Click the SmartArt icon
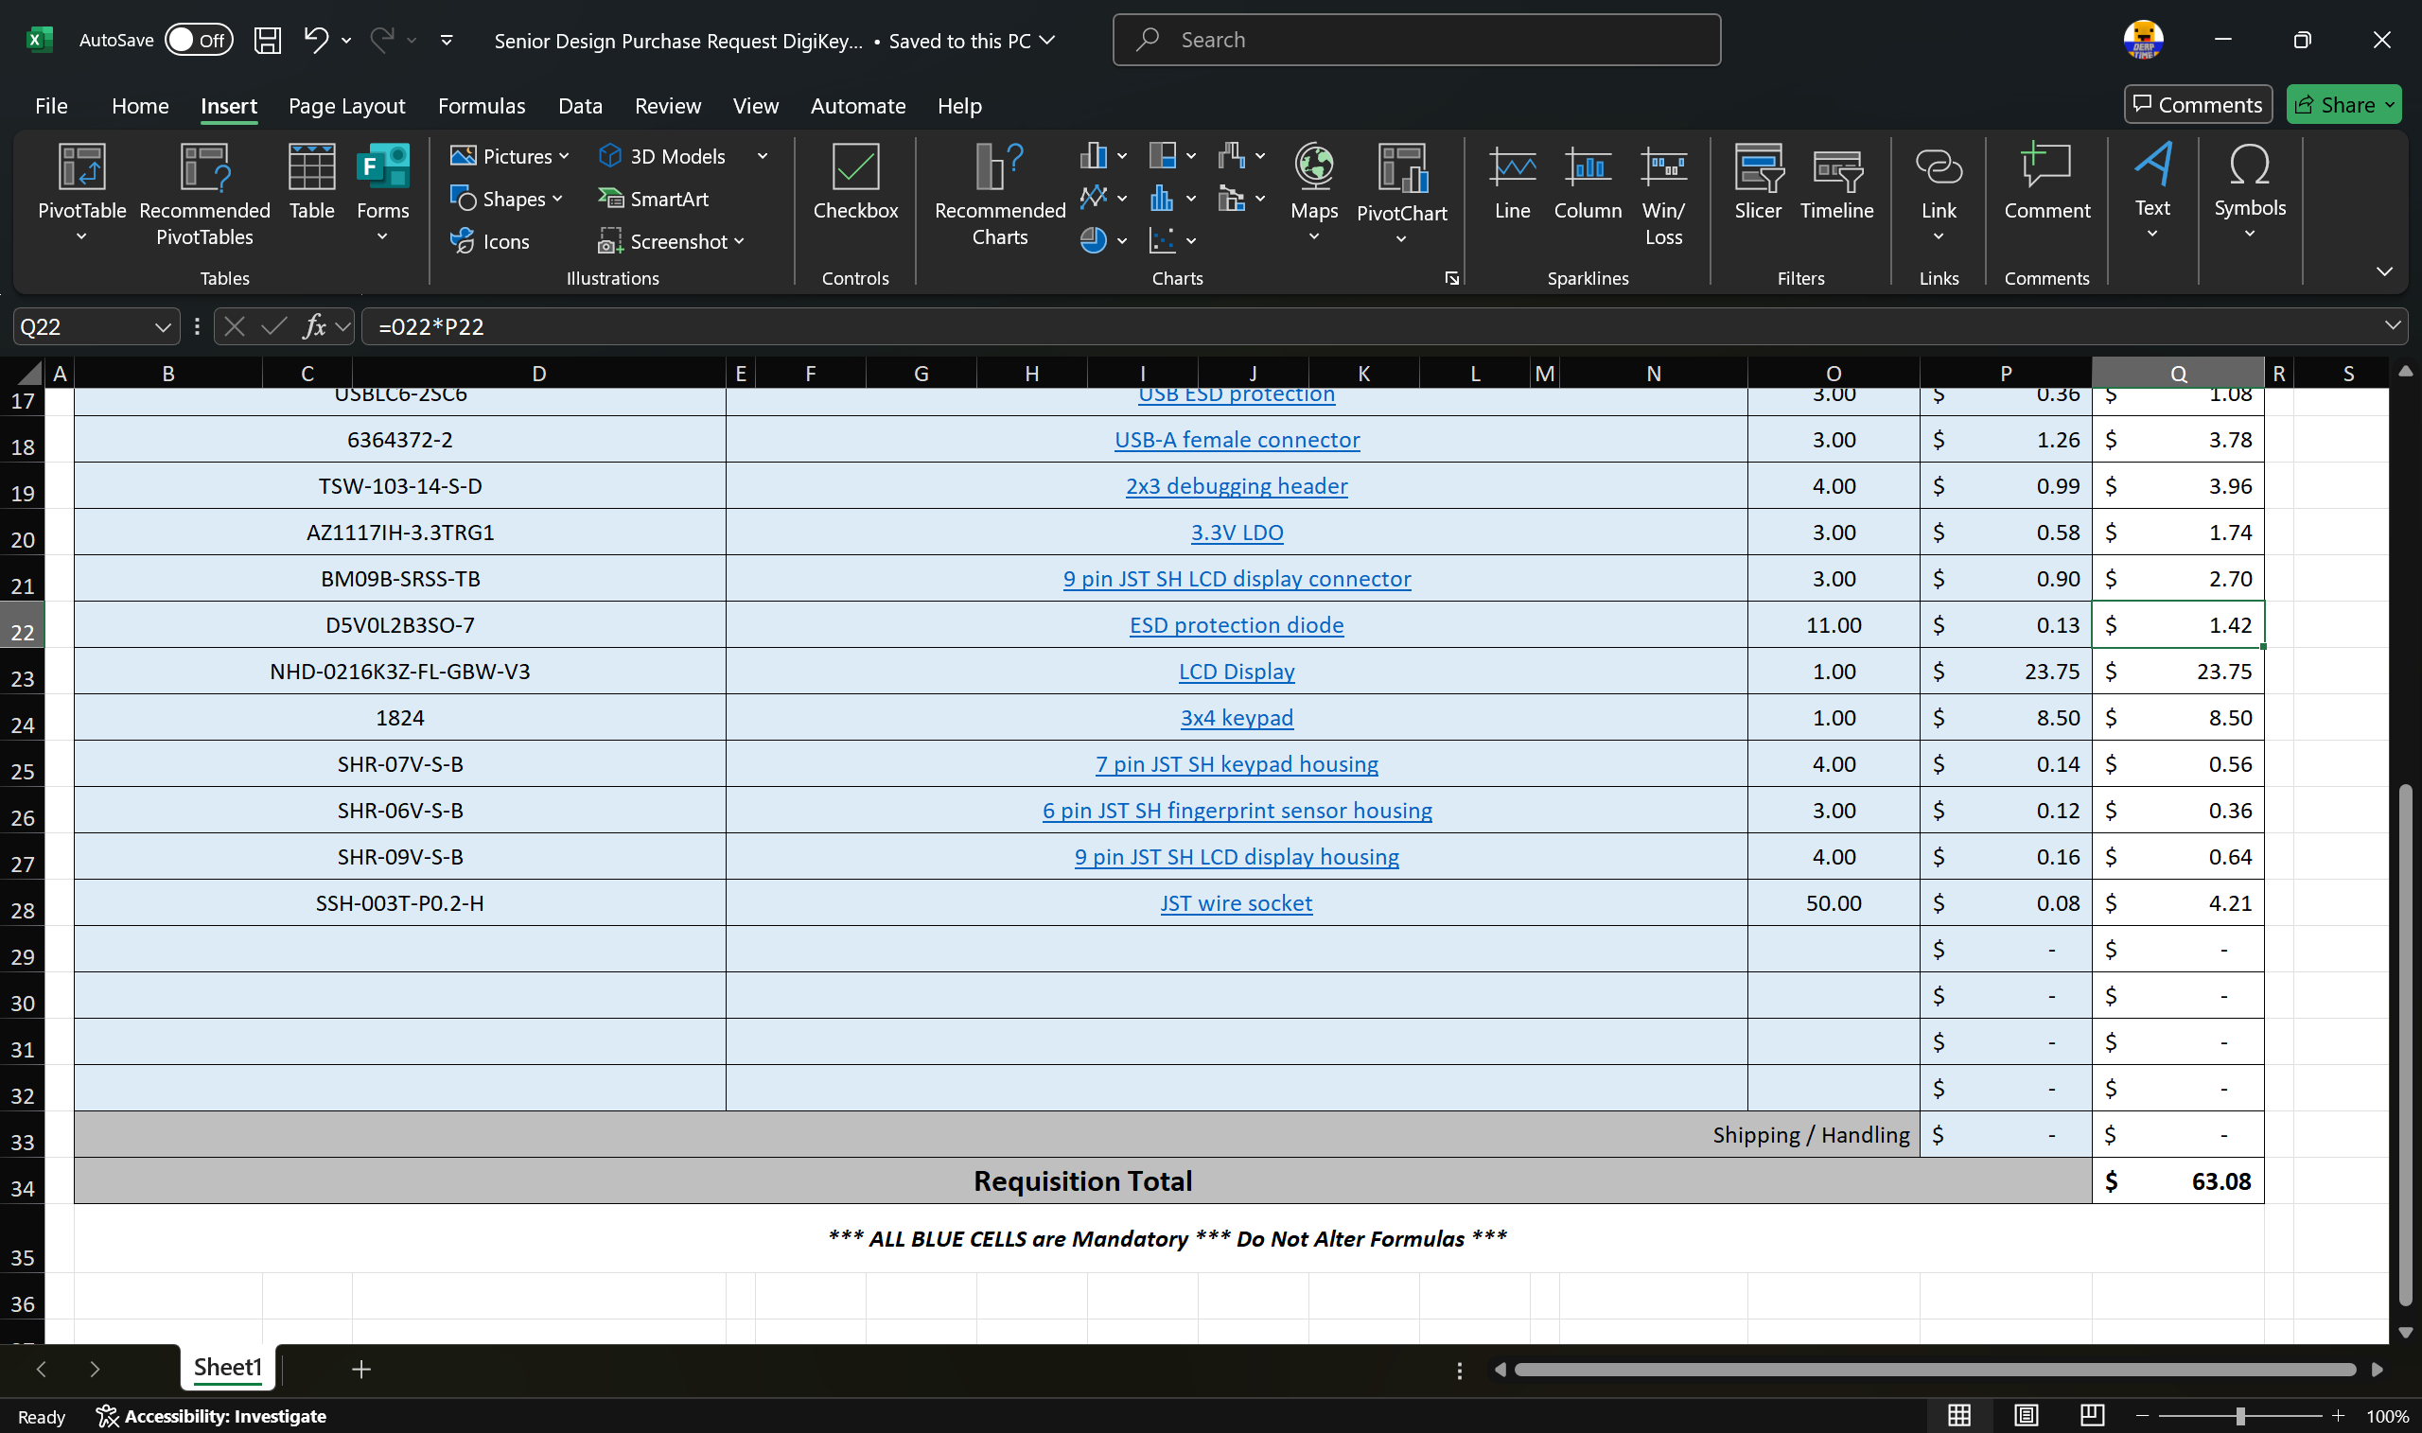This screenshot has width=2422, height=1433. tap(610, 199)
